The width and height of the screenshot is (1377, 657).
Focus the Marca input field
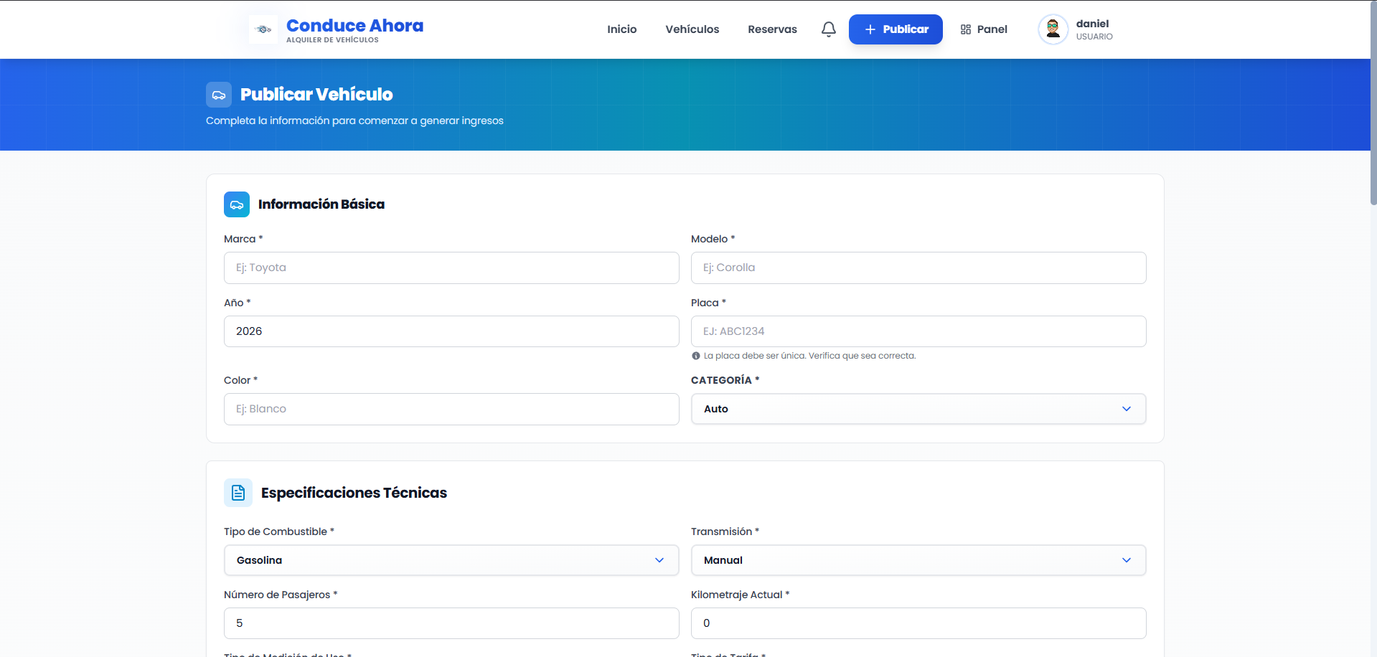click(451, 268)
